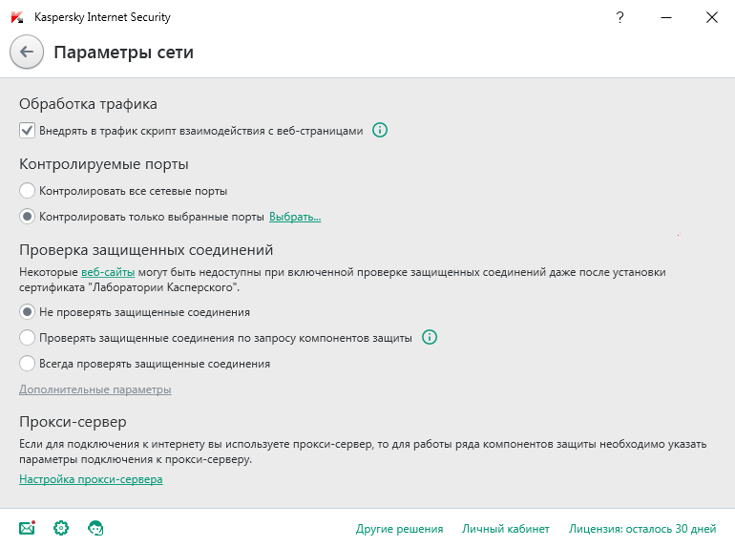Click 'Лицензия: осталось 30 дней' link
The width and height of the screenshot is (735, 547).
(x=641, y=528)
